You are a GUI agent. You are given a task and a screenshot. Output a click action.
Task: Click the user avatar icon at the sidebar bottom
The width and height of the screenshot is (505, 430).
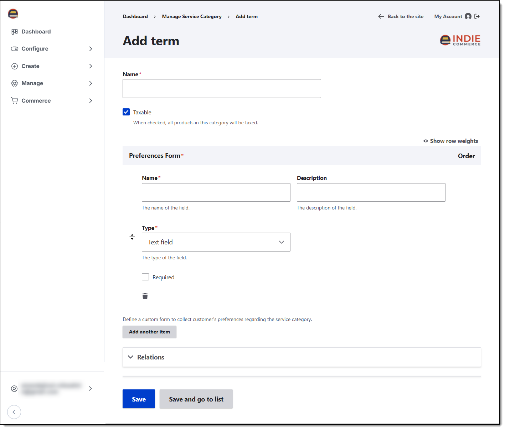[x=14, y=389]
